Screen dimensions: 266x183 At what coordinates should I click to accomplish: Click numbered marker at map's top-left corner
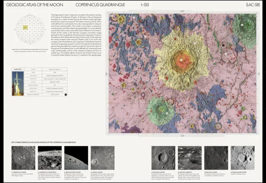(112, 16)
